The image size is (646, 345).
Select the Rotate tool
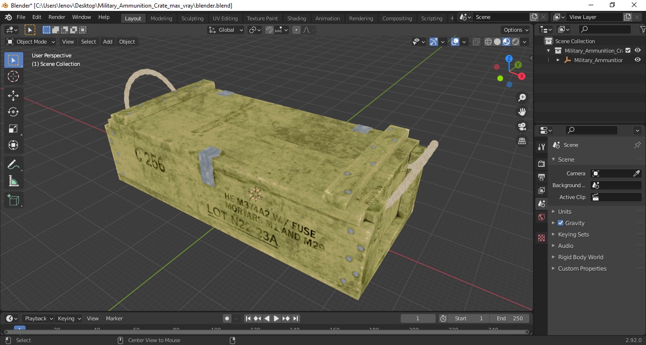13,112
